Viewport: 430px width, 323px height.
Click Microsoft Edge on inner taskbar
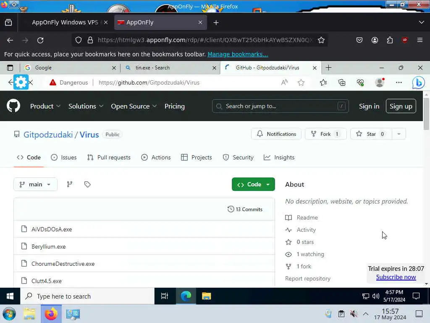click(186, 296)
